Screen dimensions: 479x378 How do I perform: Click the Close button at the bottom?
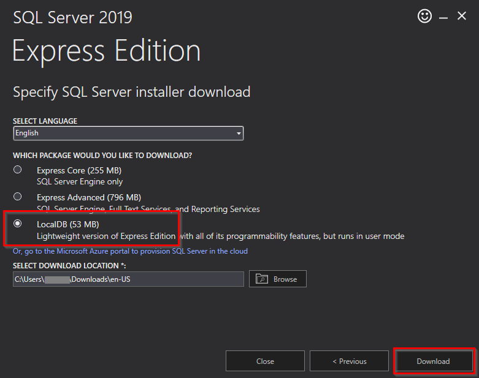pyautogui.click(x=265, y=361)
